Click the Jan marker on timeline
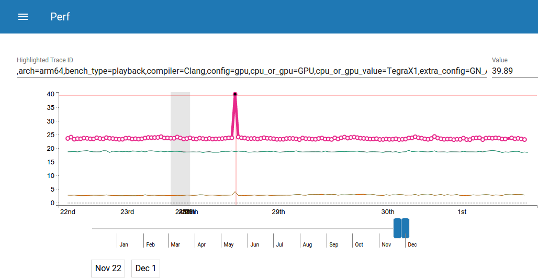The width and height of the screenshot is (538, 279). click(124, 244)
